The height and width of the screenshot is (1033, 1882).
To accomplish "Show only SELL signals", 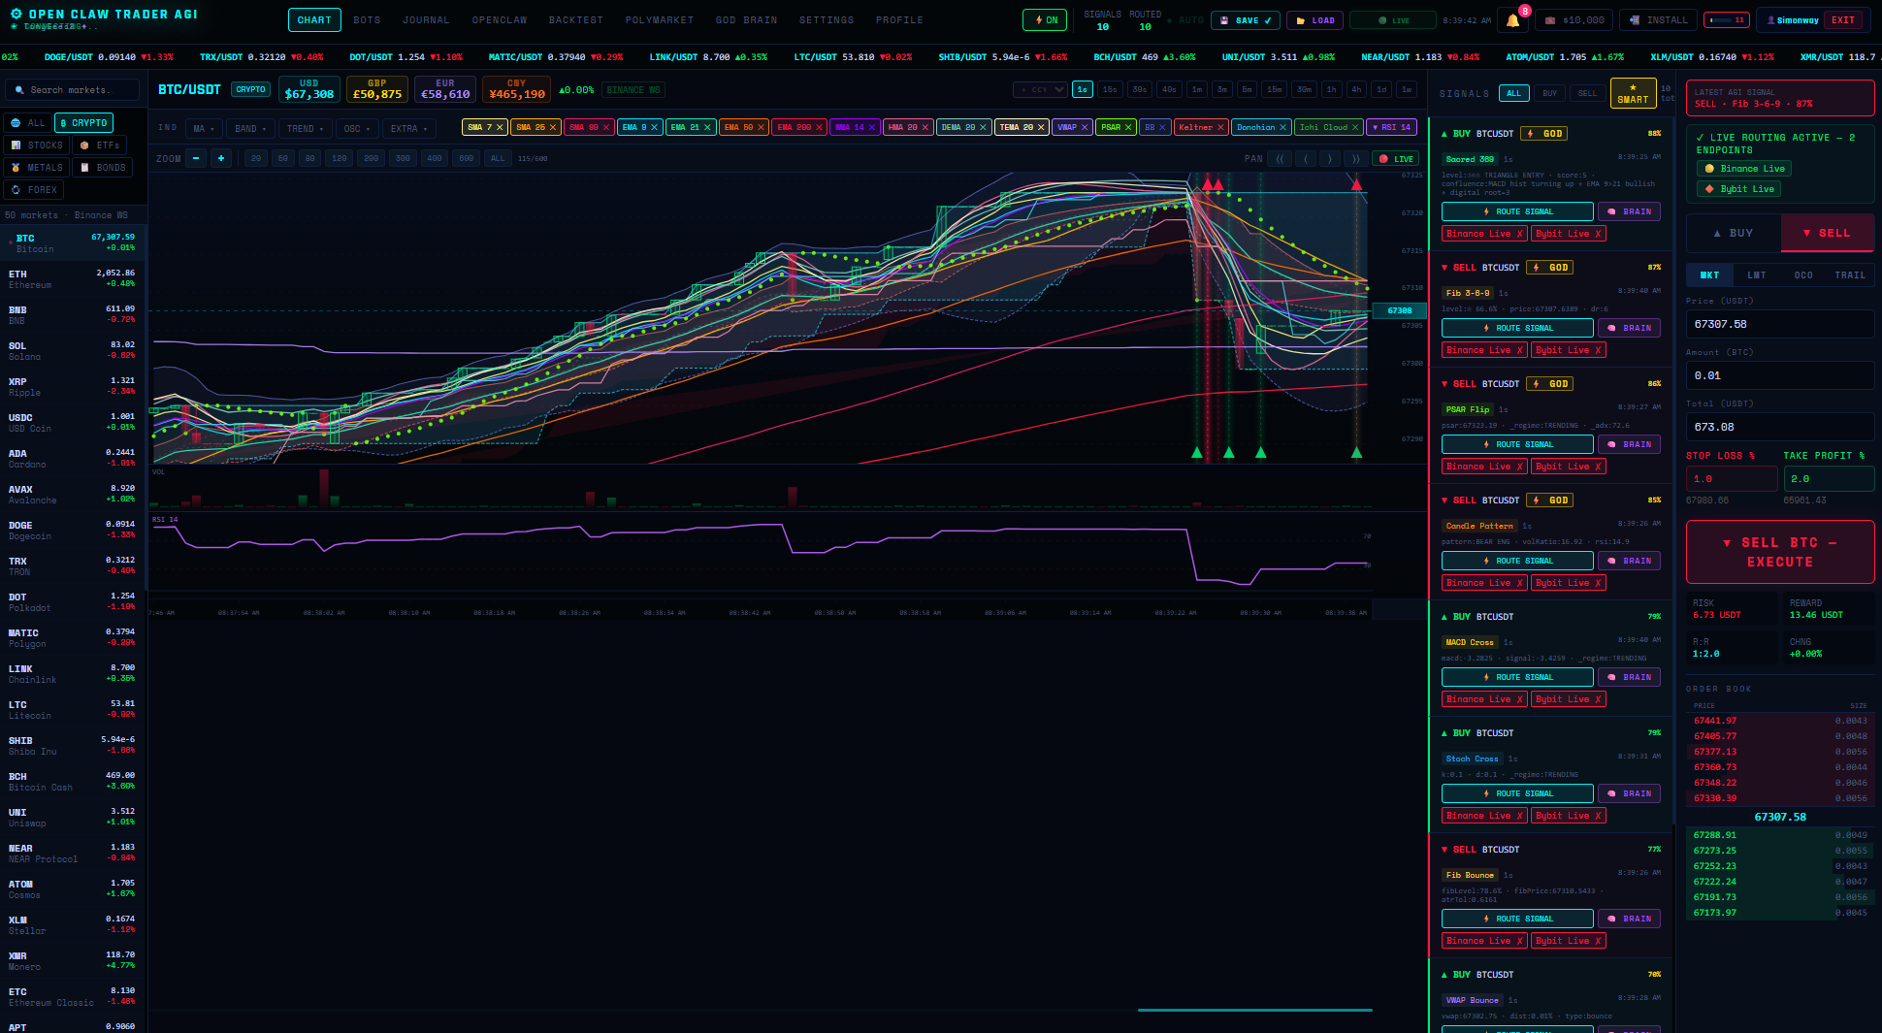I will click(x=1586, y=93).
